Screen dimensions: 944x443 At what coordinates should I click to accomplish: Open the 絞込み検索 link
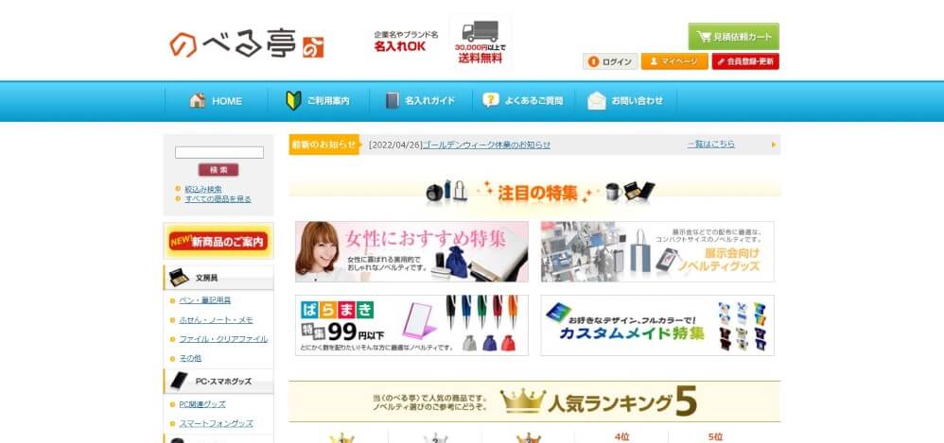coord(202,189)
